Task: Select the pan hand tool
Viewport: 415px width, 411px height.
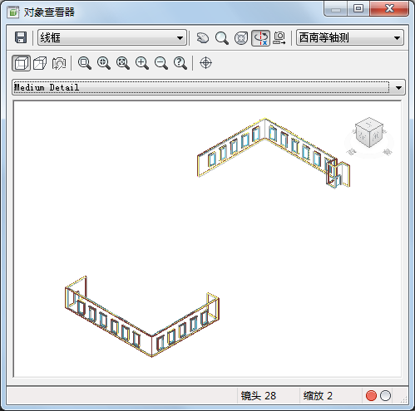Action: [203, 38]
